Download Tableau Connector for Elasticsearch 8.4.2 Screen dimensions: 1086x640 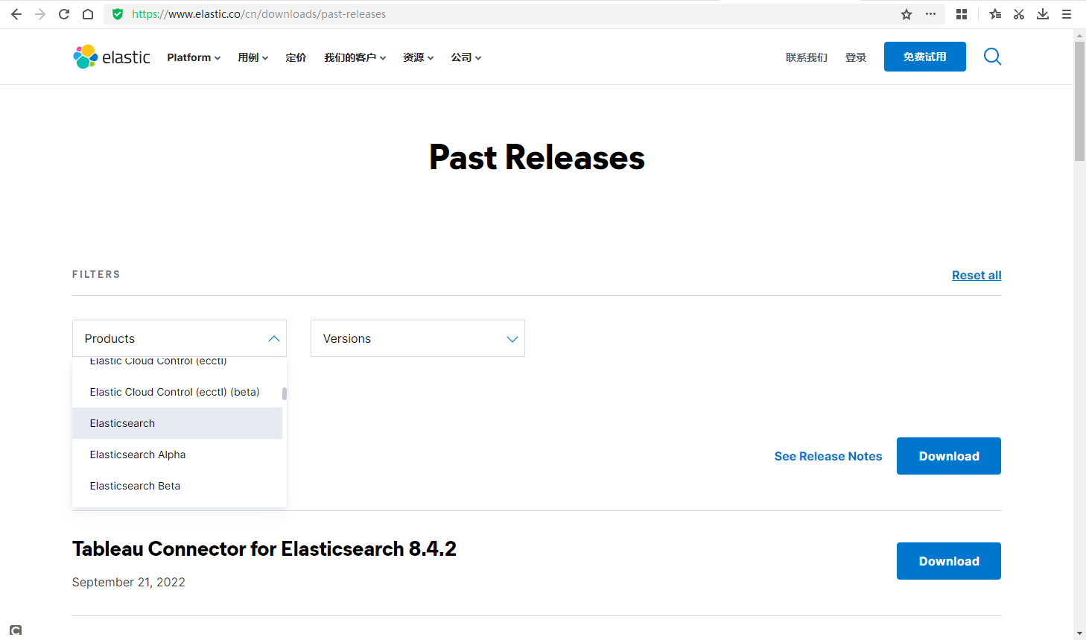[x=948, y=561]
